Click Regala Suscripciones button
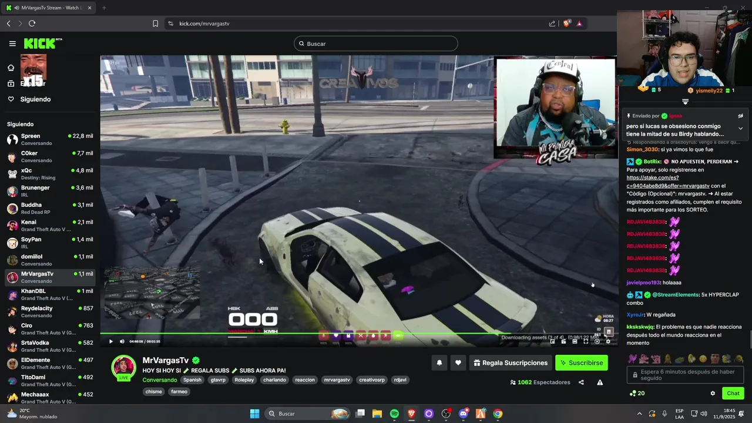Screen dimensions: 752x423 510,363
